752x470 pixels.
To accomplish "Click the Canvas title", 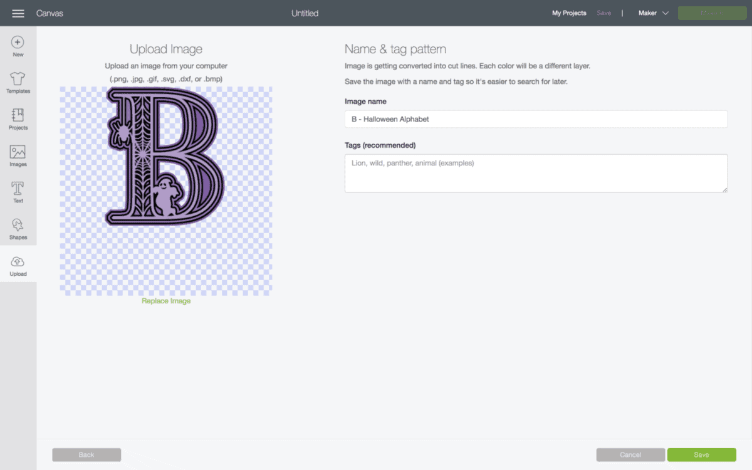I will click(50, 13).
